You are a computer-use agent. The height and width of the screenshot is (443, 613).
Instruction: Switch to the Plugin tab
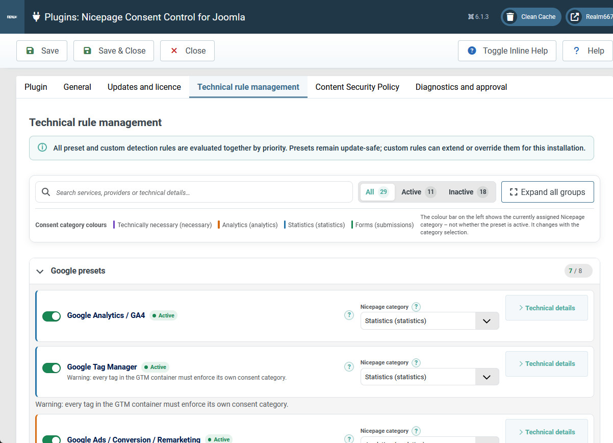pyautogui.click(x=36, y=87)
